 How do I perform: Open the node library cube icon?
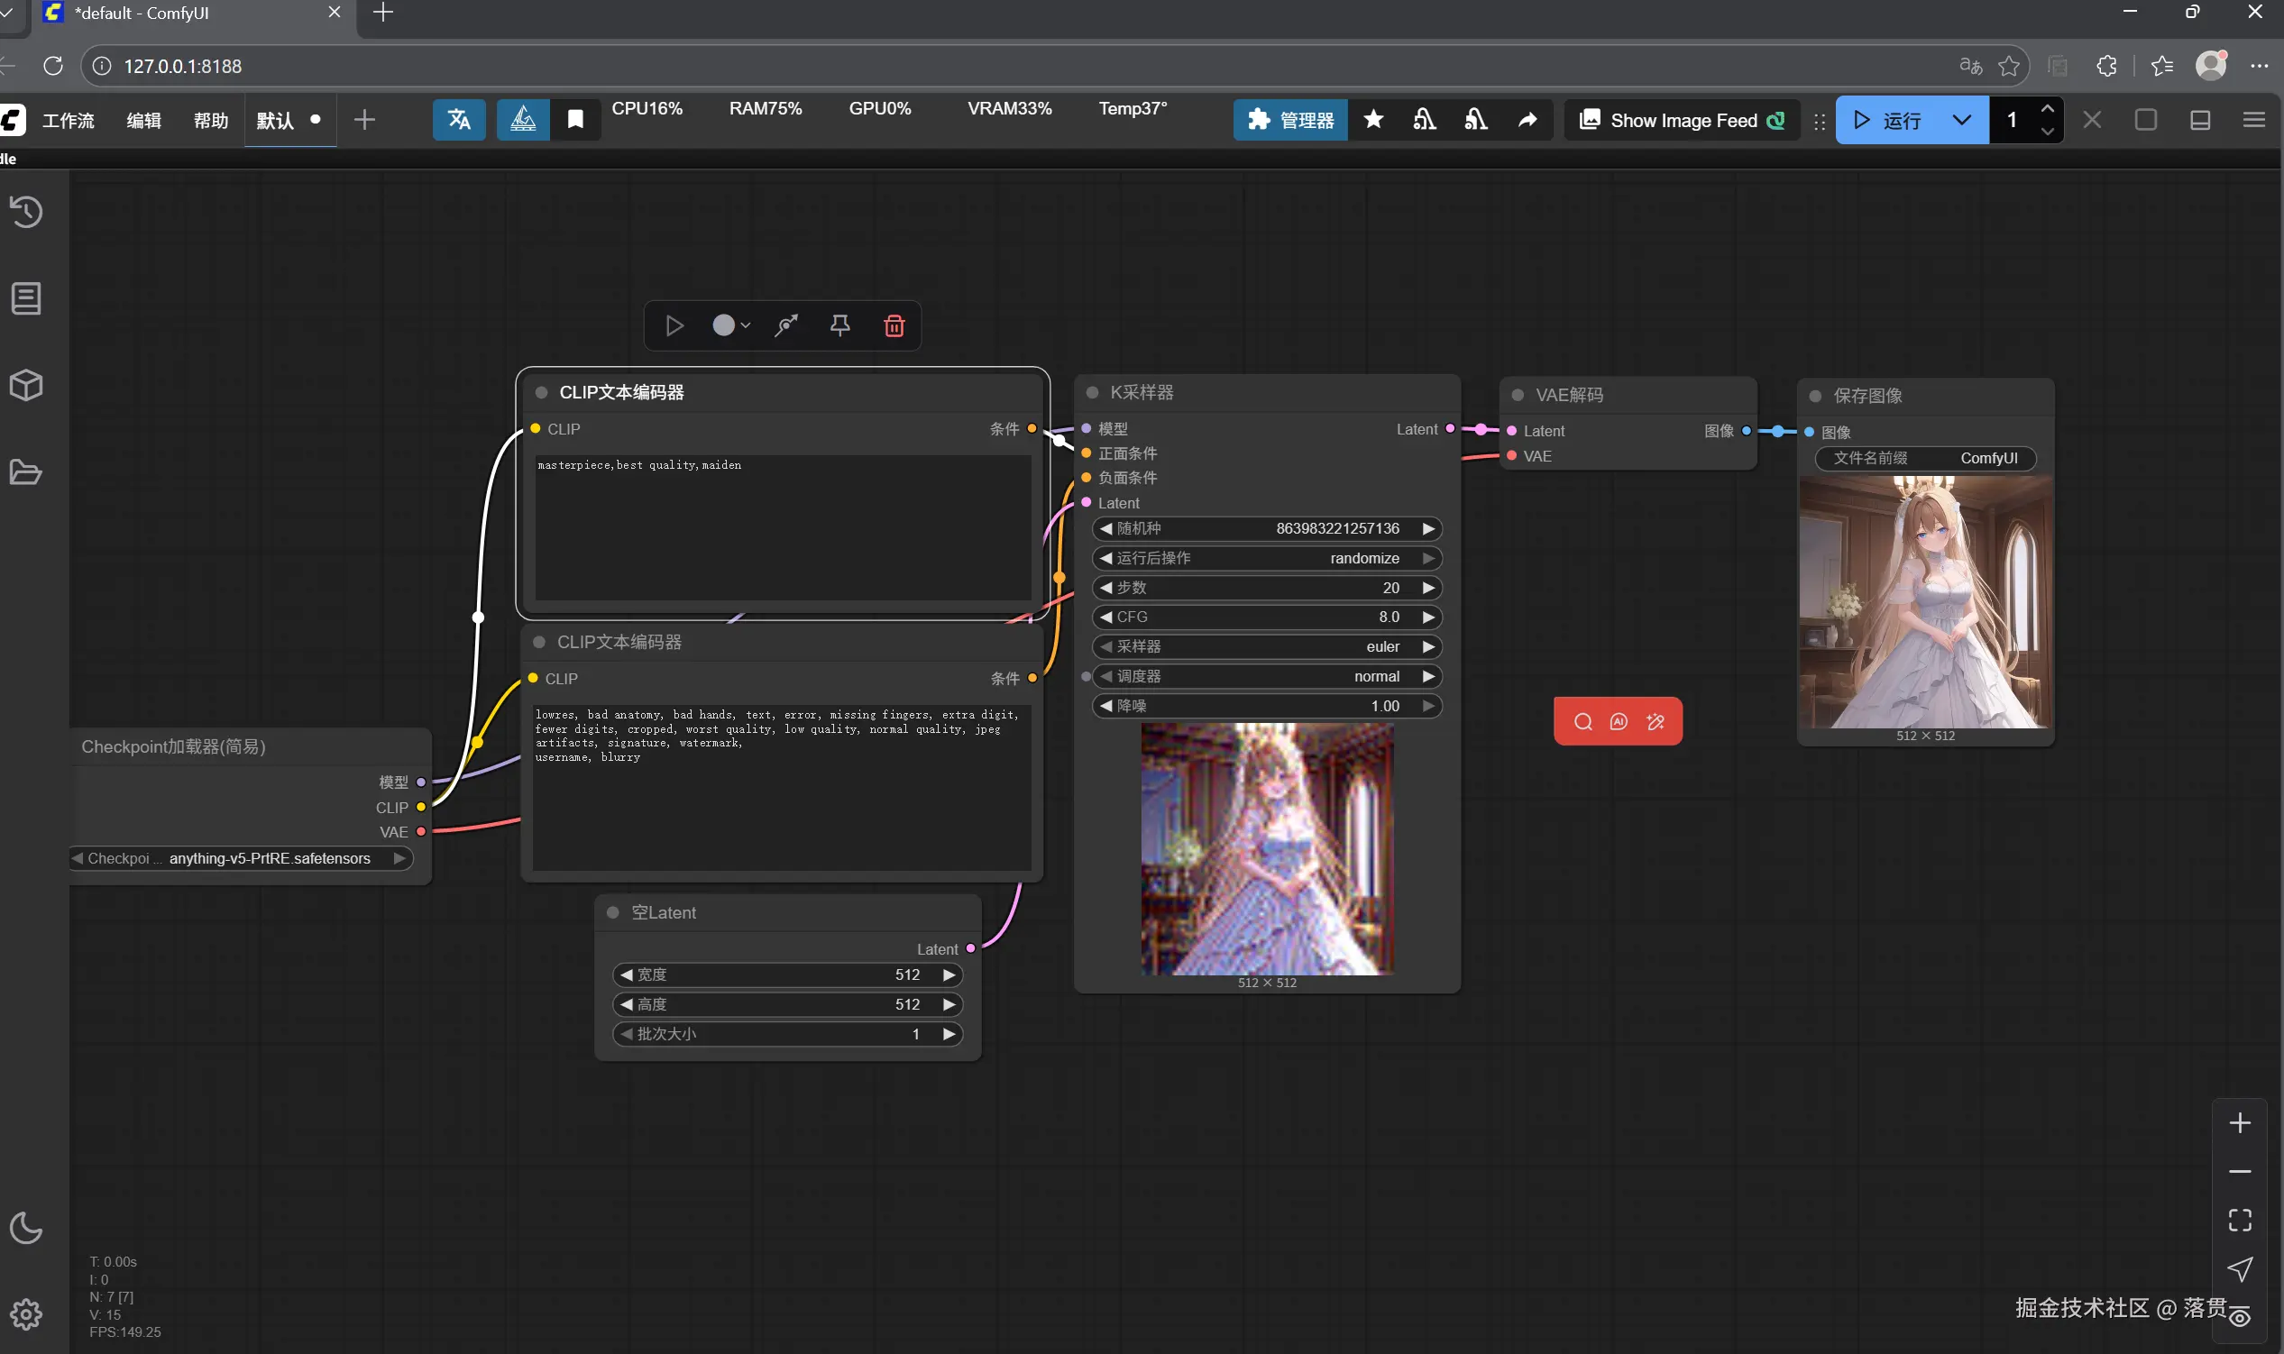pos(26,385)
